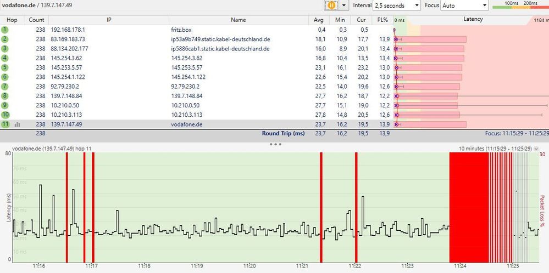Sort by the Avg column header
549x273 pixels.
coord(319,20)
